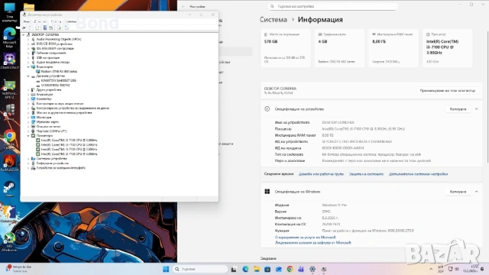The width and height of the screenshot is (489, 275).
Task: Expand Мишки и други посочващи устройства
Action: click(28, 113)
